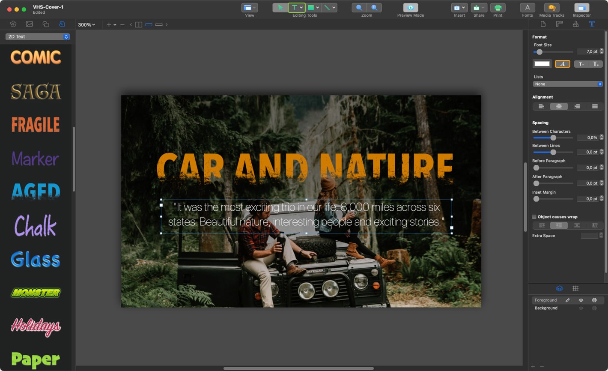Open the 2D Text style dropdown
The height and width of the screenshot is (371, 608).
(37, 36)
